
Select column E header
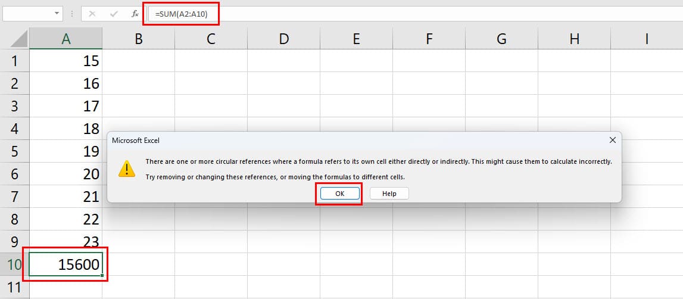coord(356,39)
